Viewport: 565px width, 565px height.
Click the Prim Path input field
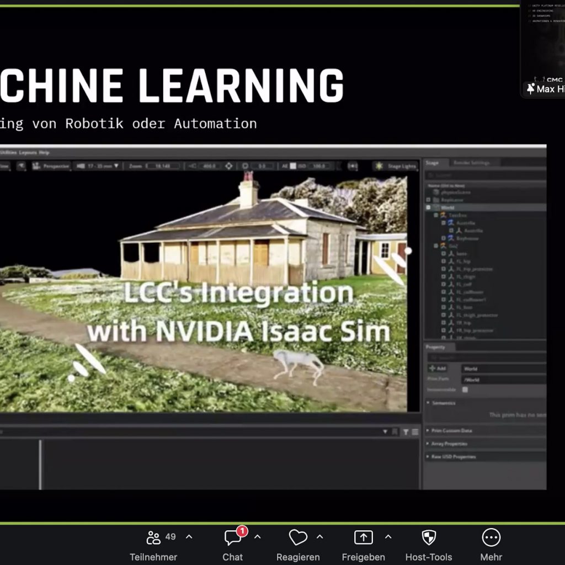[503, 379]
